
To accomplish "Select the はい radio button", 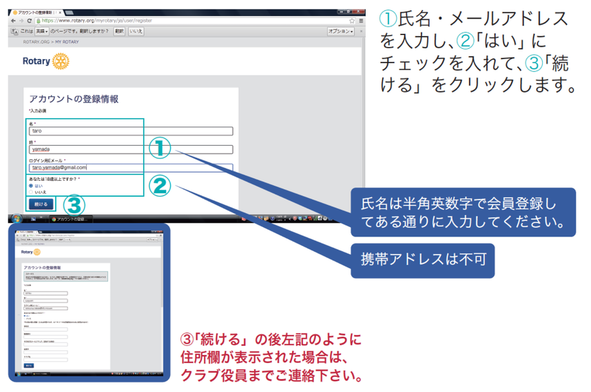I will tap(31, 186).
